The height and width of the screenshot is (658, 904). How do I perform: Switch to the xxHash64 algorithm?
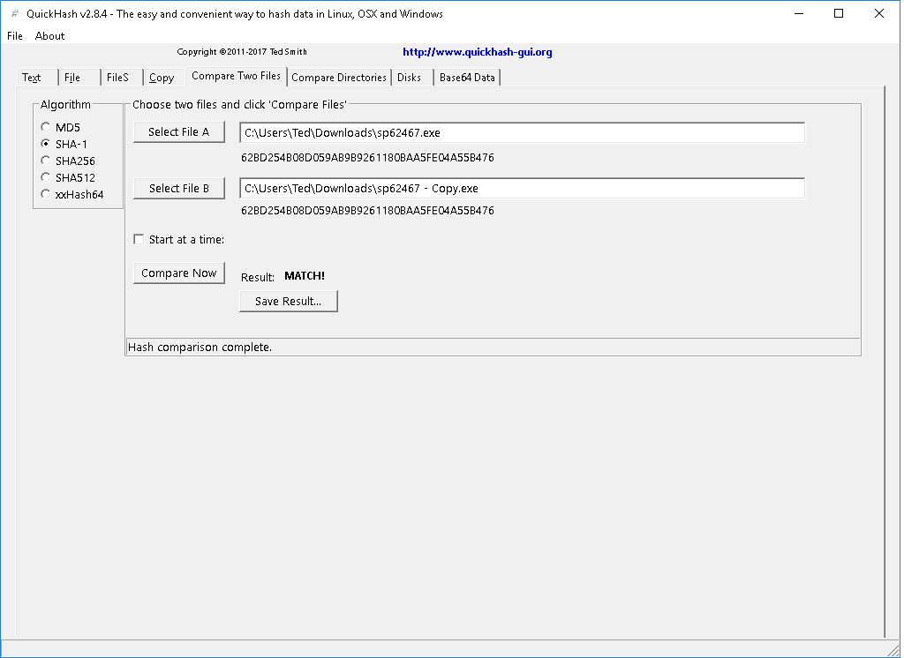pos(45,193)
